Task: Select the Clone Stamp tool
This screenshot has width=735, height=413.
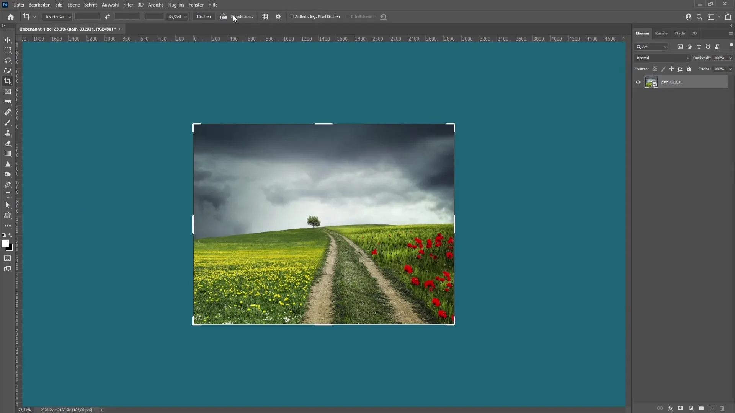Action: [x=8, y=133]
